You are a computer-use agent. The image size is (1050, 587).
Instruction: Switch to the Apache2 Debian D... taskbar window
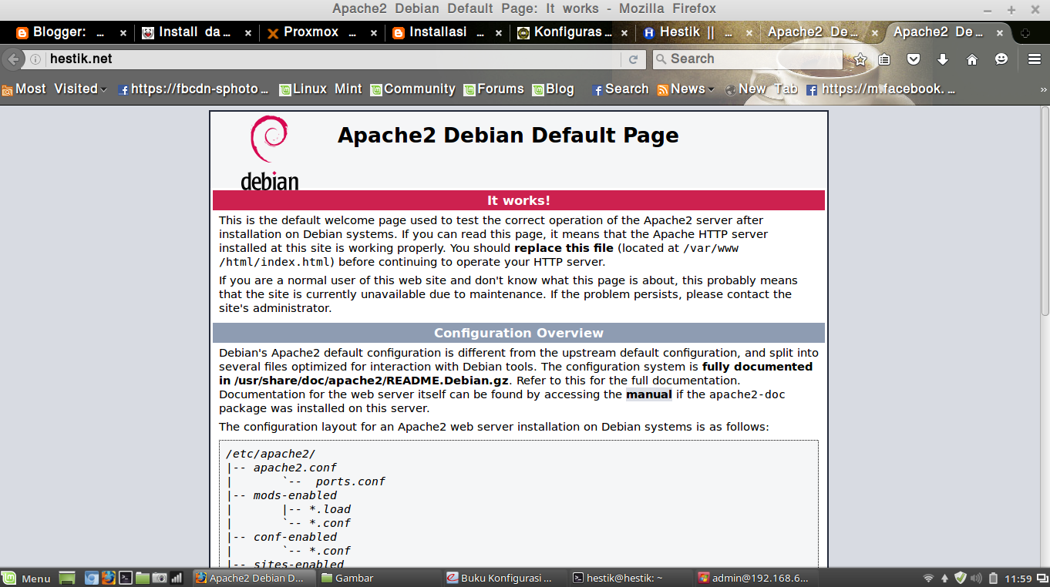pos(252,578)
